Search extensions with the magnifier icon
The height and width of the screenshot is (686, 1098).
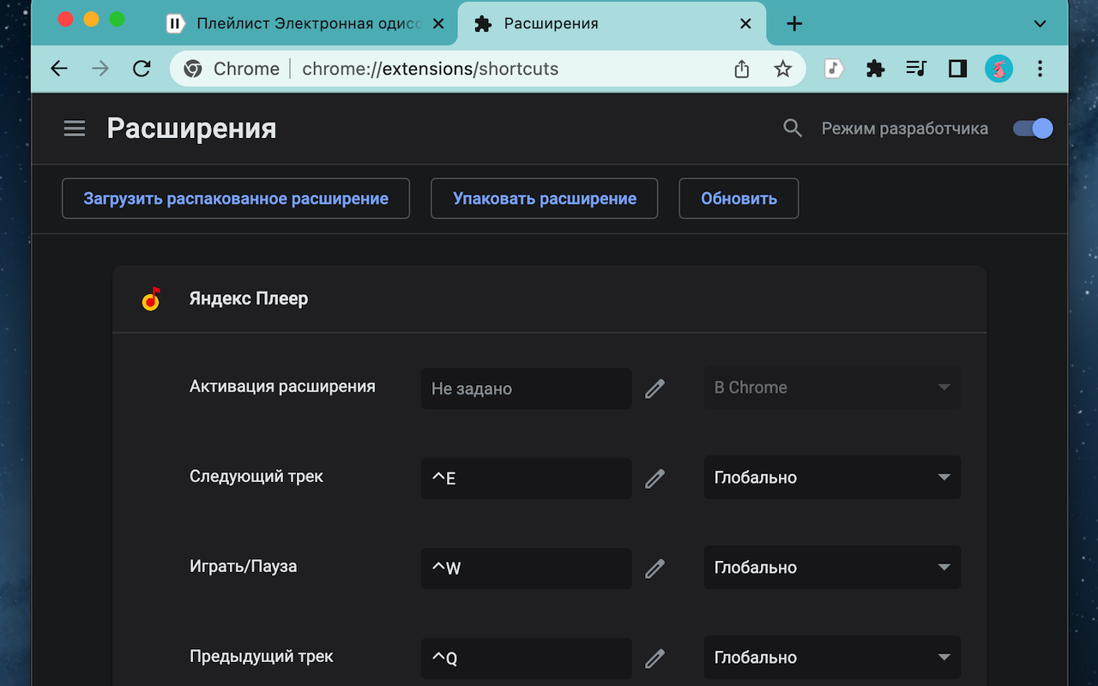[793, 129]
